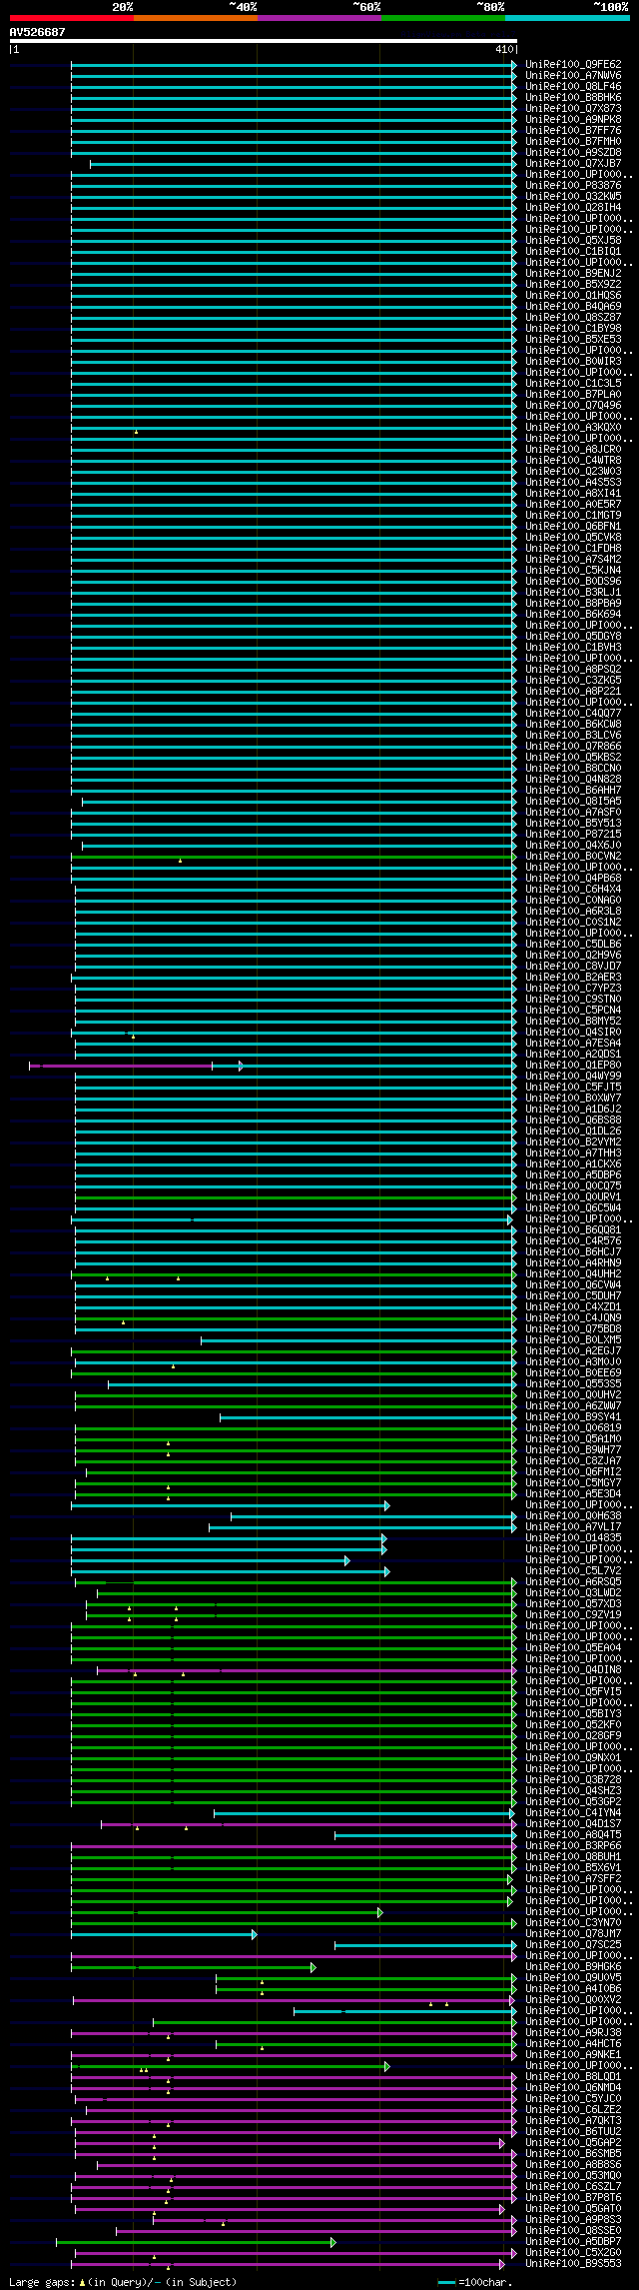Image resolution: width=639 pixels, height=2290 pixels.
Task: Select hit label UniRef100_Q4DIN8
Action: [573, 1670]
